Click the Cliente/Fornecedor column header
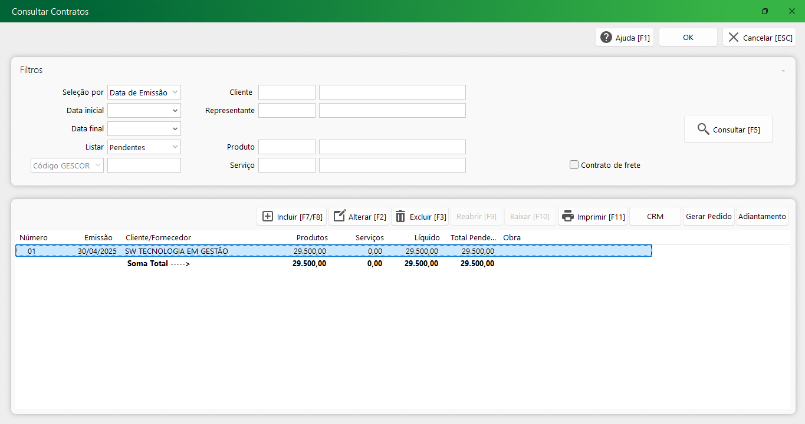This screenshot has width=805, height=424. 158,238
